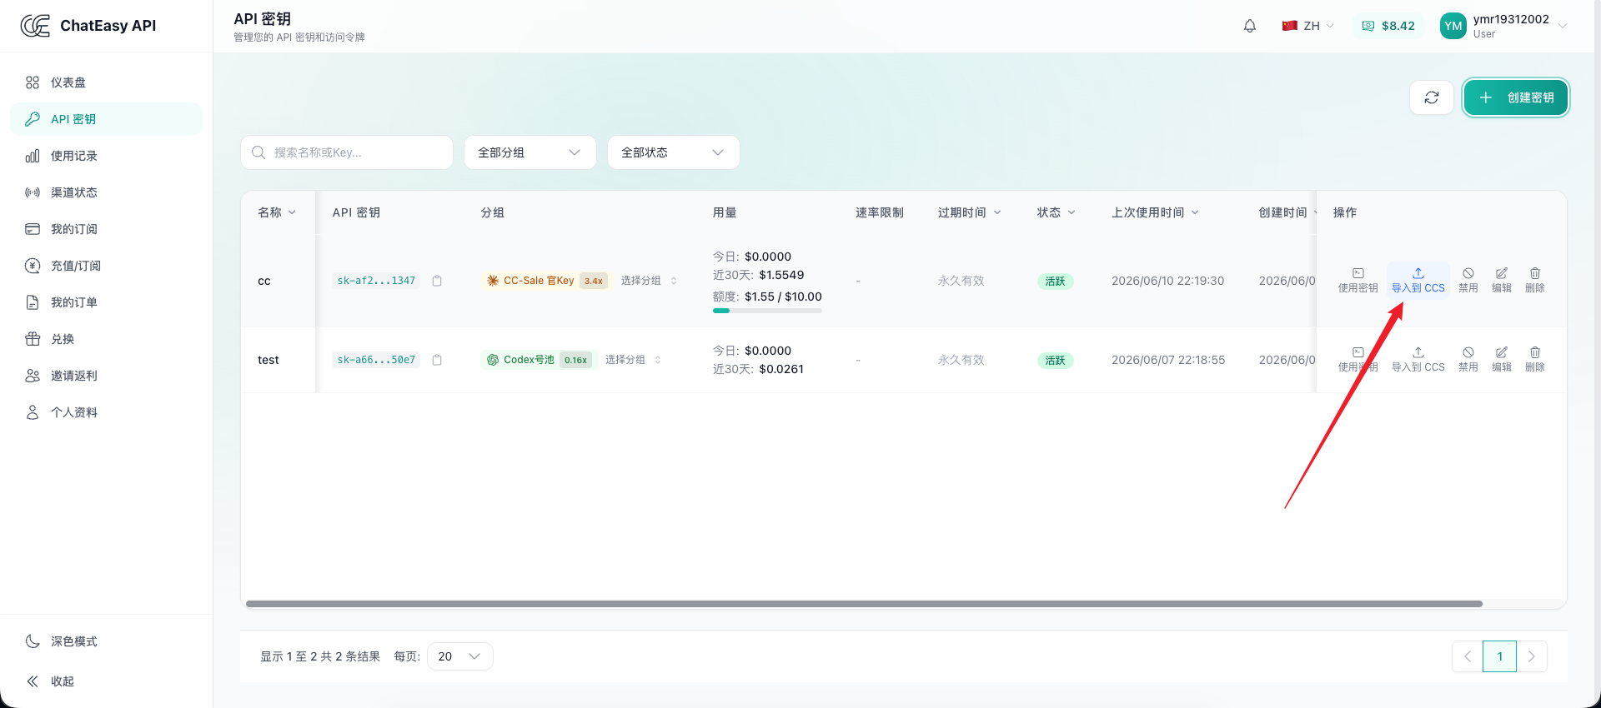This screenshot has width=1601, height=708.
Task: Go to 渠道状态 channel status
Action: point(106,192)
